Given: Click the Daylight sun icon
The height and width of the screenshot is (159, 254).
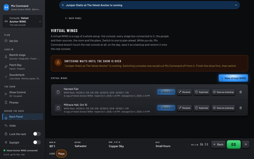Looking at the screenshot, I should (6, 142).
